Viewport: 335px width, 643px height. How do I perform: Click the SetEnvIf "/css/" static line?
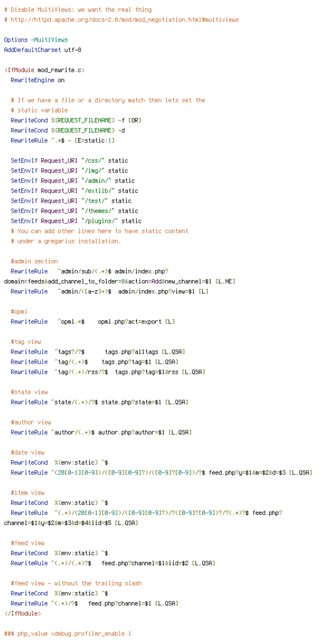pyautogui.click(x=69, y=161)
